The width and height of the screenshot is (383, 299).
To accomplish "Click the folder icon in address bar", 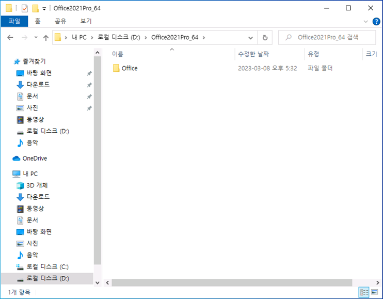I will point(58,37).
